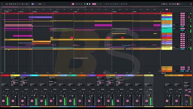
Task: Click DRUMS volume fader handle in mixer
Action: tap(6, 96)
